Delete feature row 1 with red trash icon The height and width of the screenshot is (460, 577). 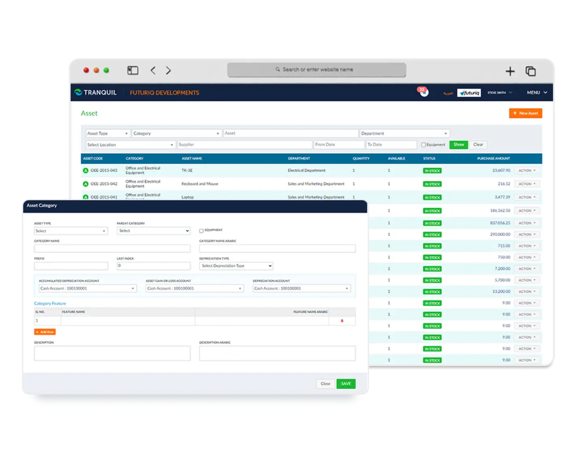[342, 321]
